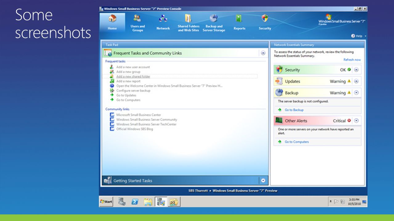Switch to Users and Groups tab
Image resolution: width=394 pixels, height=221 pixels.
pyautogui.click(x=137, y=23)
